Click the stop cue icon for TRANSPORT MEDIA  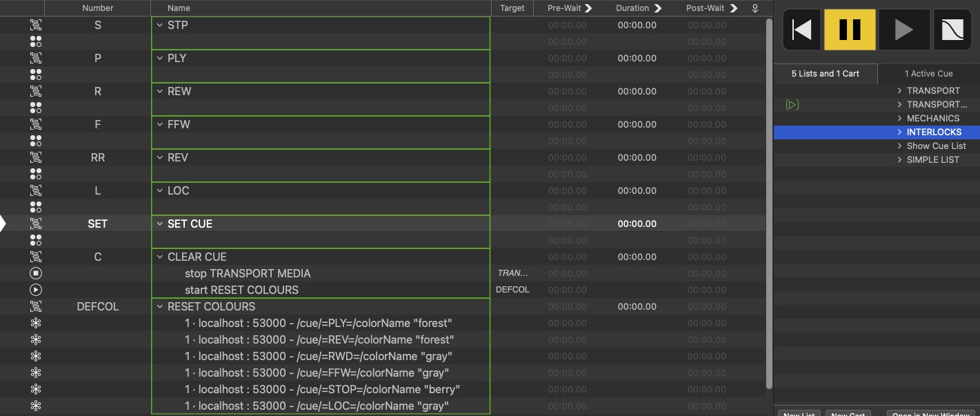coord(36,273)
